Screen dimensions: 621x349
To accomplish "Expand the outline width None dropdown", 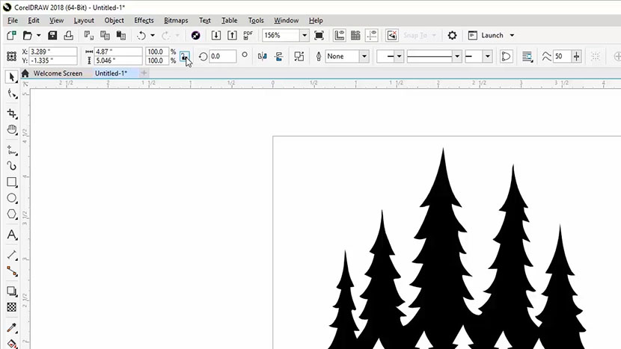I will [364, 56].
